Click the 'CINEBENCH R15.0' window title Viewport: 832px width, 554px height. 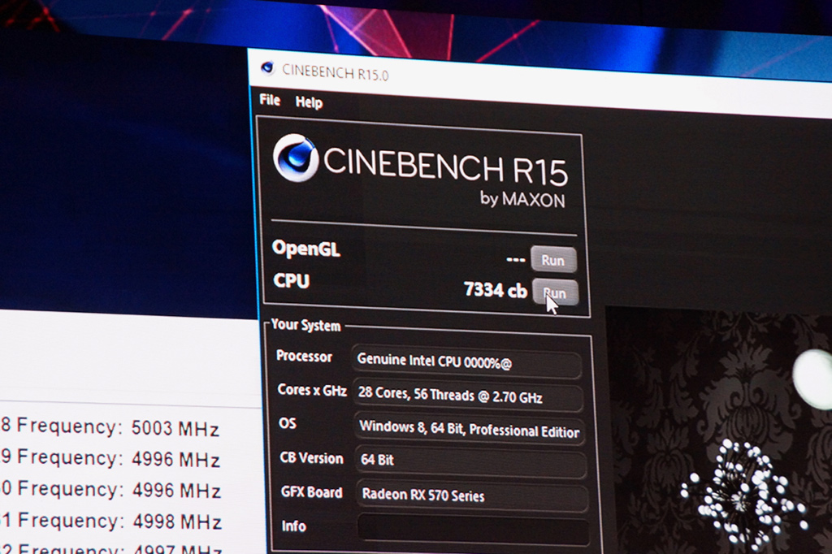coord(336,72)
